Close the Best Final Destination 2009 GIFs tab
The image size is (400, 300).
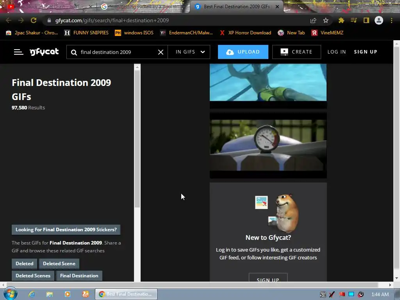277,7
